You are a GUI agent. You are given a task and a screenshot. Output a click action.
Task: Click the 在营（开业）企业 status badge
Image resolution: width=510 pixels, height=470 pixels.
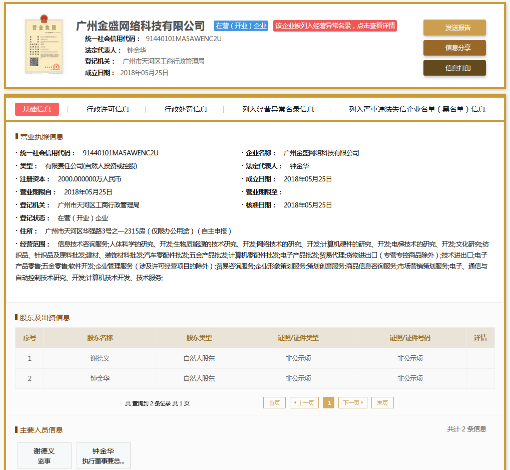[241, 25]
